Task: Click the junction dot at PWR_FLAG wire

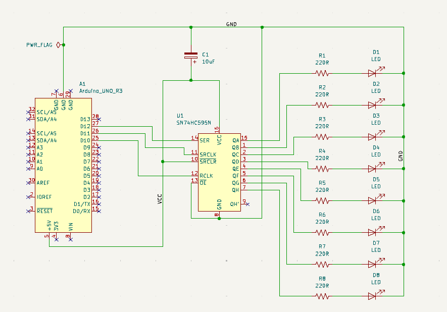Action: point(64,45)
